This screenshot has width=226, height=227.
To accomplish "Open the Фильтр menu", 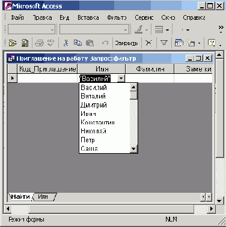I will [x=117, y=17].
